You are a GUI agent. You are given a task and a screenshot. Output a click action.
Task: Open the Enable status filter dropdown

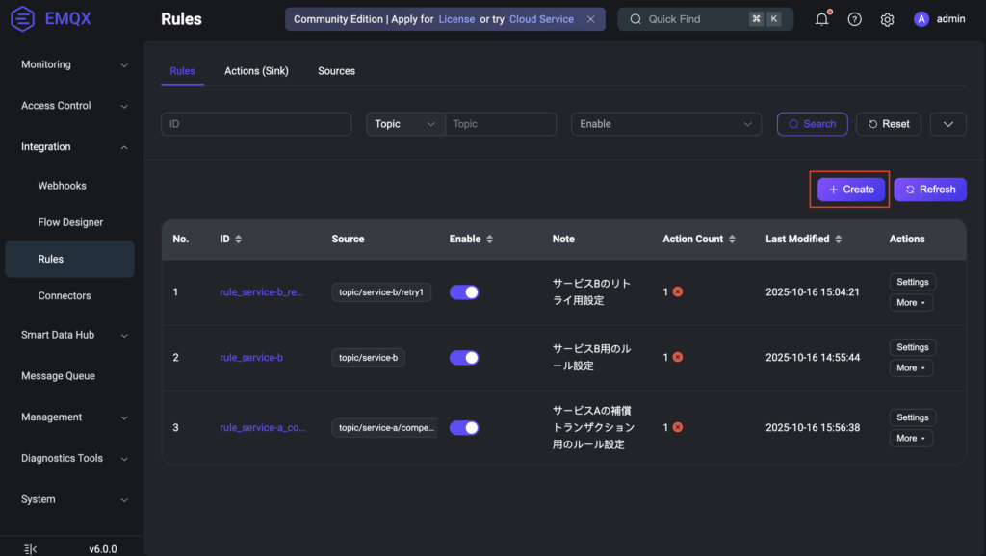666,124
